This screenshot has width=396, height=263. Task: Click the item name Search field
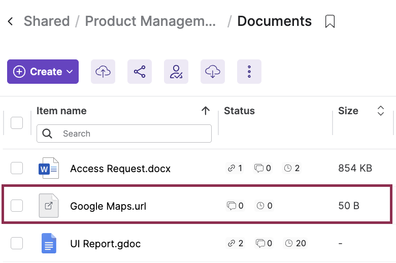coord(132,134)
